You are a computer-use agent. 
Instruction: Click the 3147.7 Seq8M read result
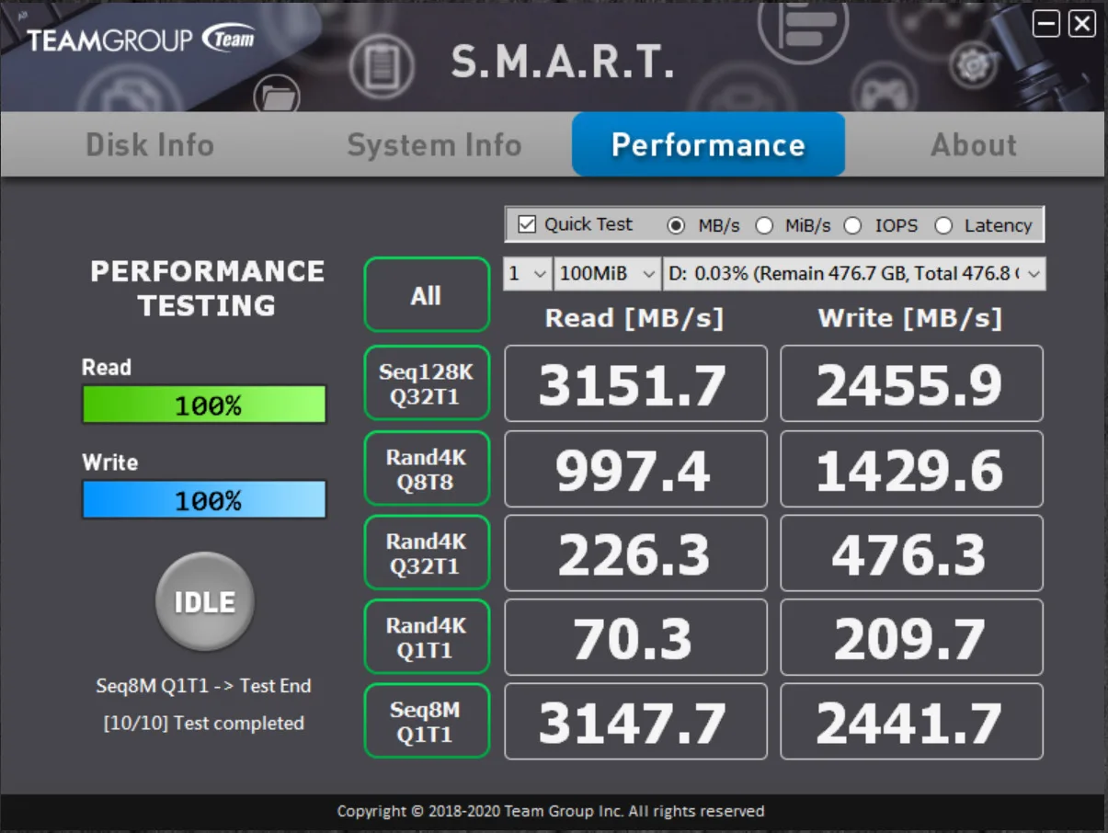[x=635, y=723]
